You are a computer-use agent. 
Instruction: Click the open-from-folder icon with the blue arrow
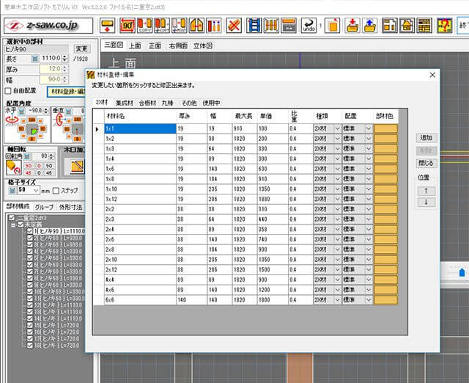pos(369,26)
